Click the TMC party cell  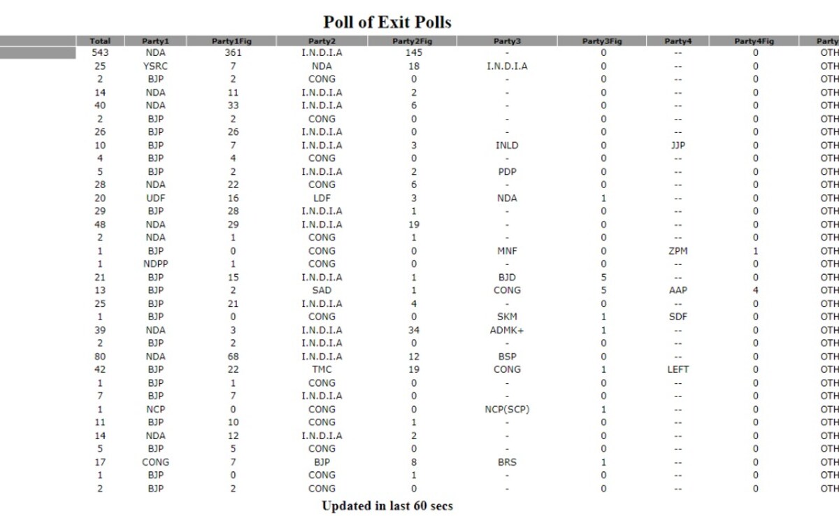322,369
